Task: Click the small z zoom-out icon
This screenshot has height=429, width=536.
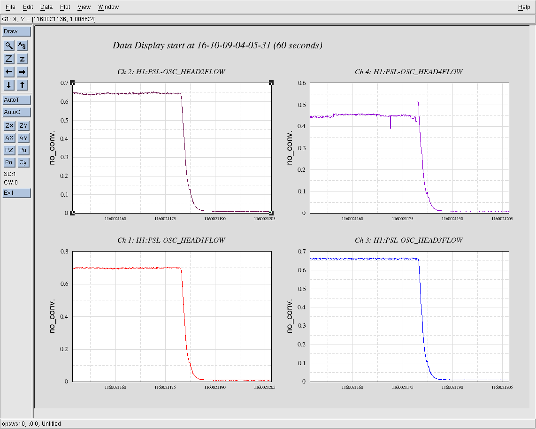Action: click(22, 59)
